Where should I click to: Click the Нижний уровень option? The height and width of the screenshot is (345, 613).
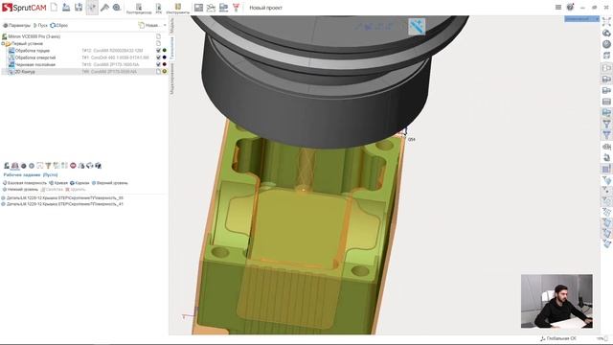[20, 190]
